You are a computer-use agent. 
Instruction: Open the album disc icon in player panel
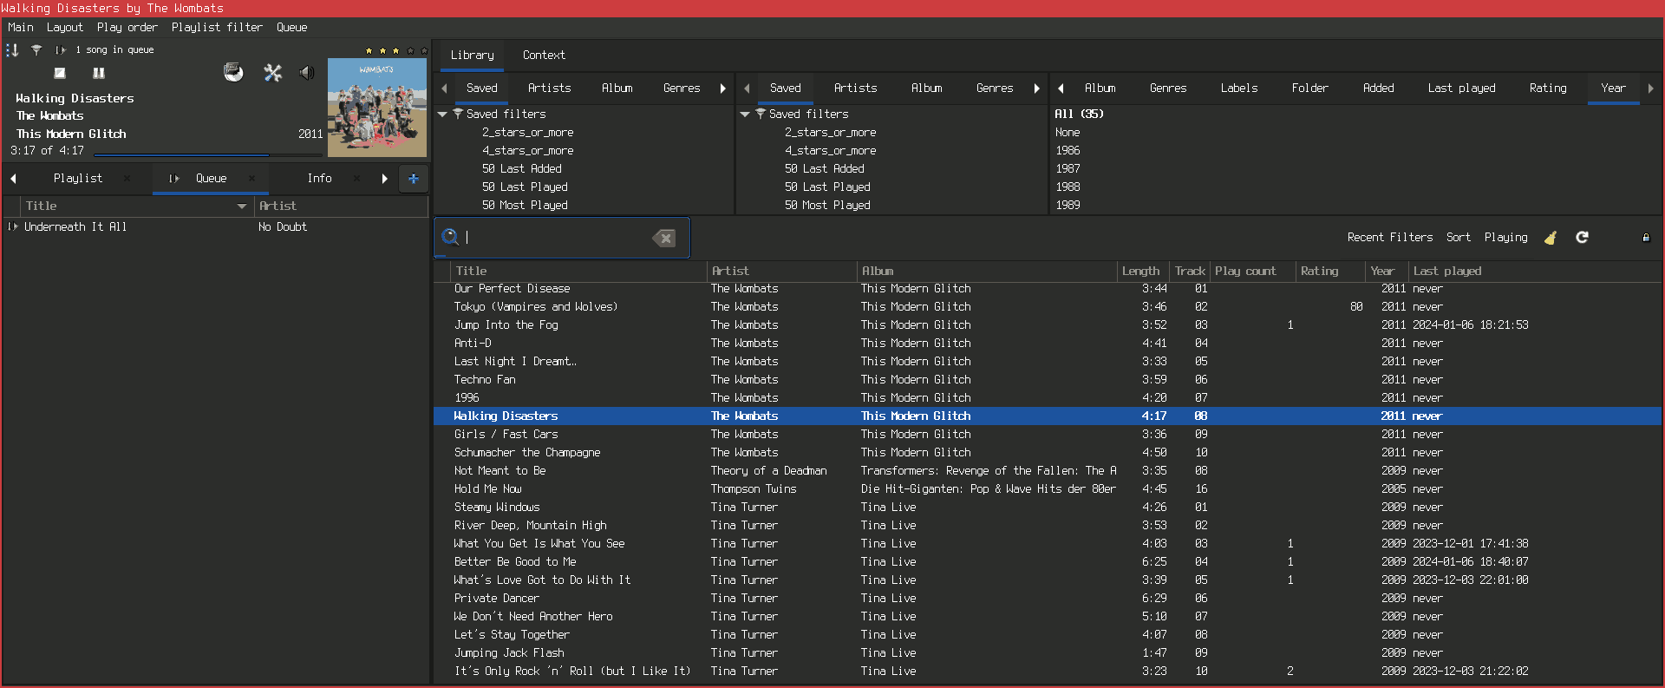tap(233, 72)
